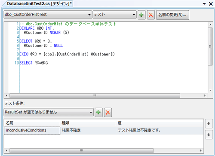Click the 名前 column header
215x156 pixels.
pyautogui.click(x=32, y=123)
